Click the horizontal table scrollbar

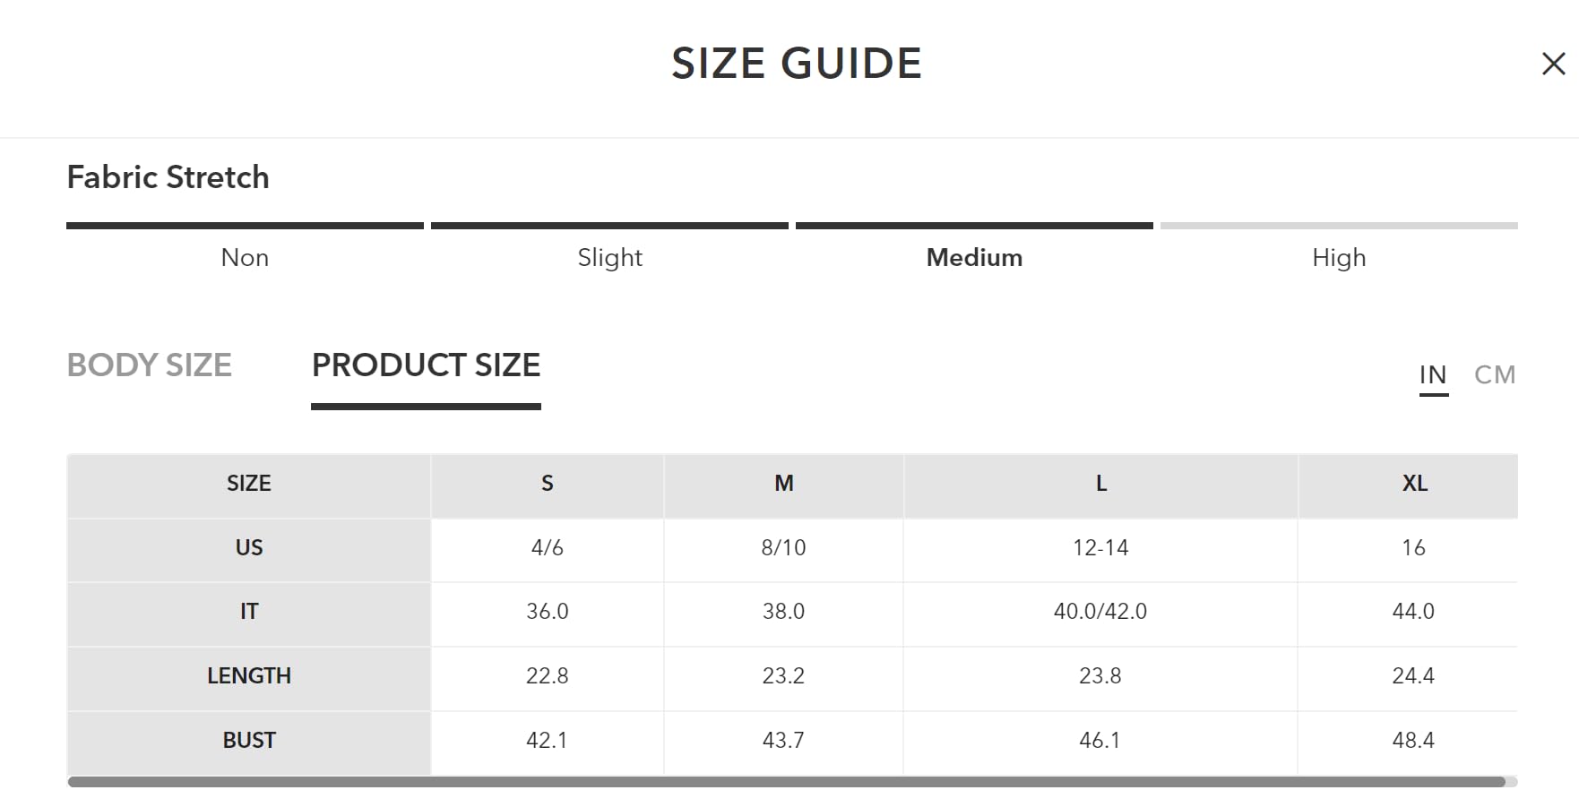pyautogui.click(x=786, y=782)
